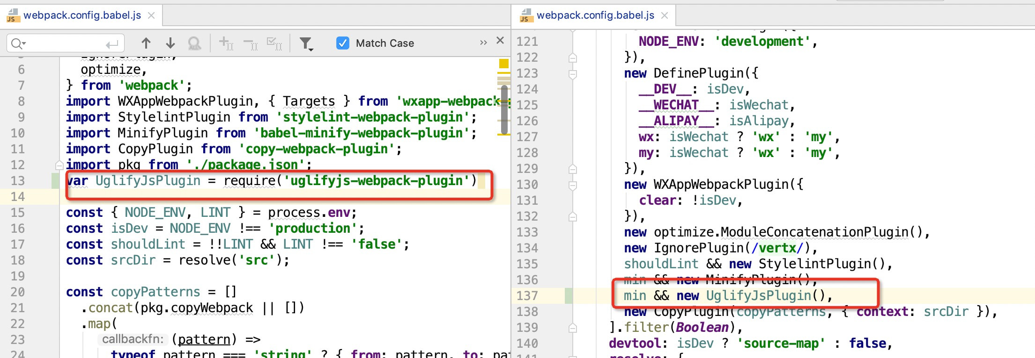Click the left editor vertical scrollbar thumb
Viewport: 1035px width, 358px height.
504,110
